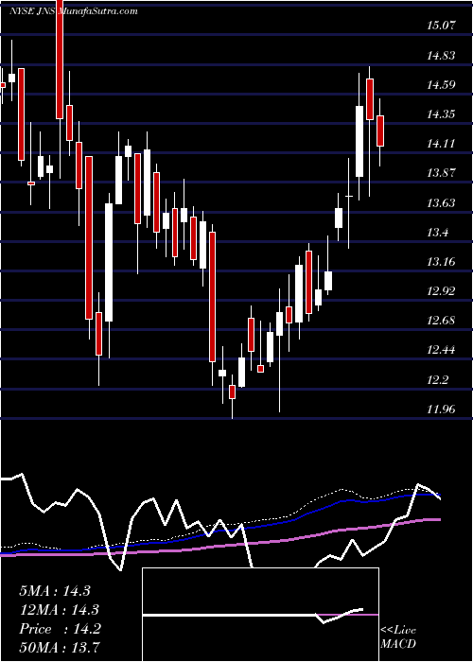Screen dimensions: 473x662
Task: Click inside the MACD inset chart box
Action: click(x=260, y=615)
